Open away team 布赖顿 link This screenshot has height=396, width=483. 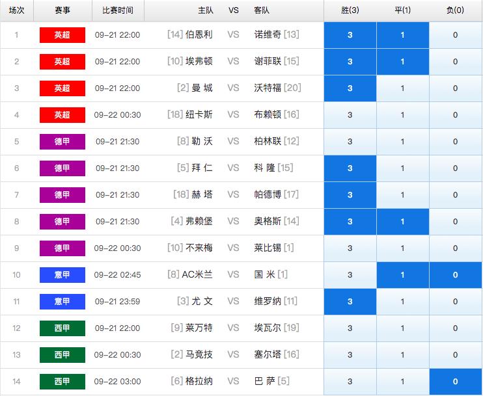pos(268,115)
